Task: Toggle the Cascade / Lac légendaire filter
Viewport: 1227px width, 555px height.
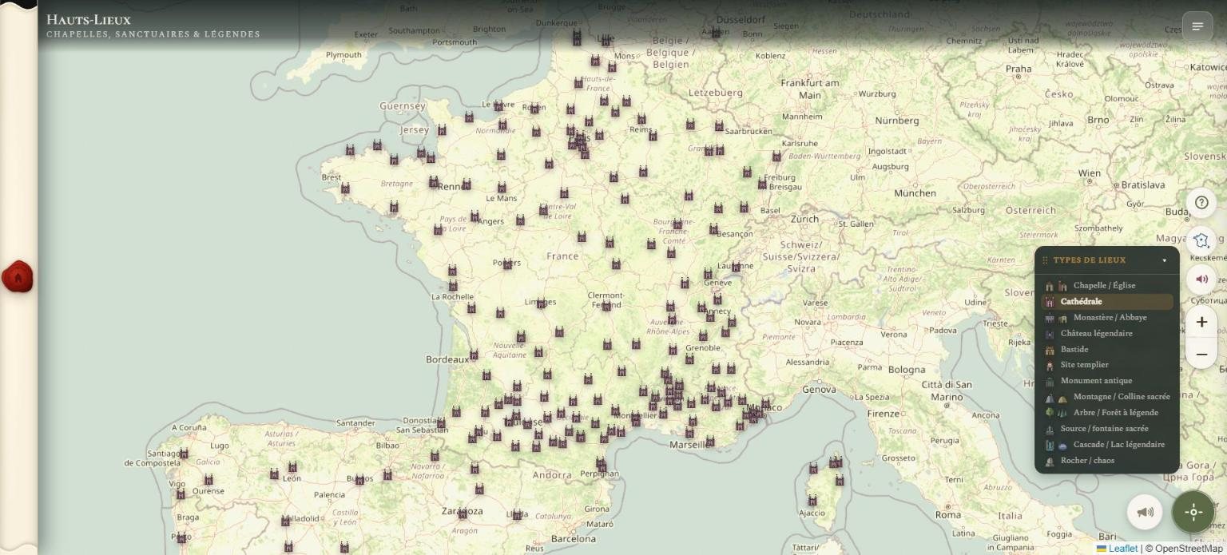Action: point(1107,445)
